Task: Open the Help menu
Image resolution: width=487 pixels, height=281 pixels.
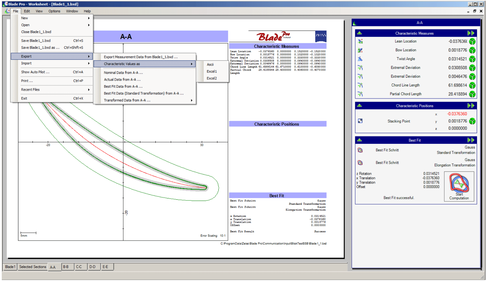Action: pos(87,11)
